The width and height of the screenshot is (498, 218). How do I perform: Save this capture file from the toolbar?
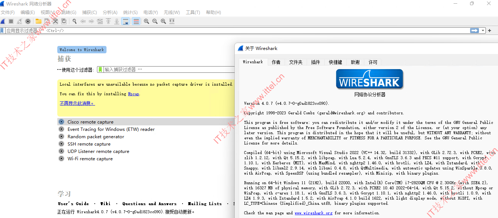47,21
